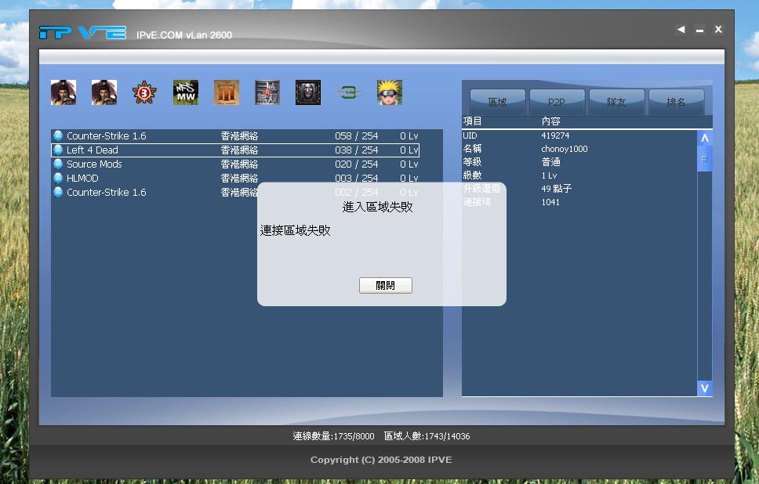
Task: Switch to the 隊友 tab
Action: point(616,102)
